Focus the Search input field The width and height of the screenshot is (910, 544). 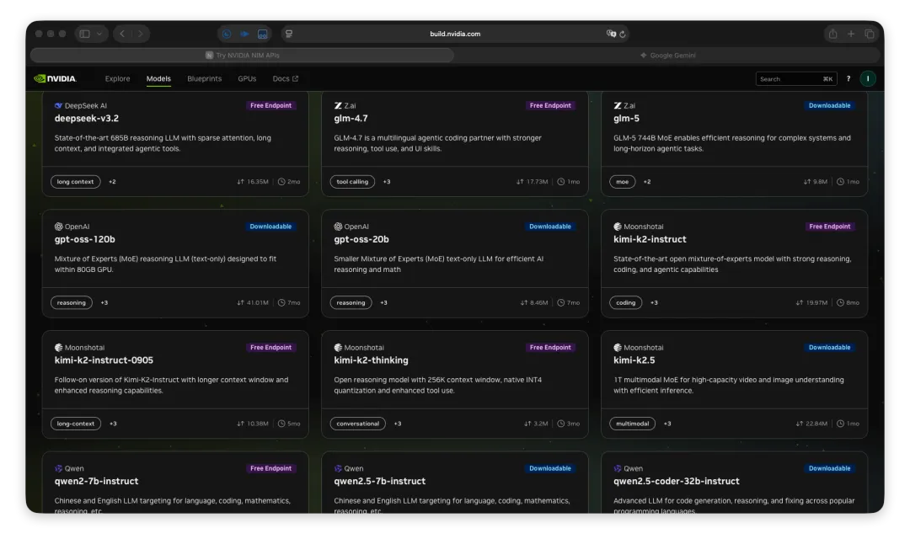point(795,79)
